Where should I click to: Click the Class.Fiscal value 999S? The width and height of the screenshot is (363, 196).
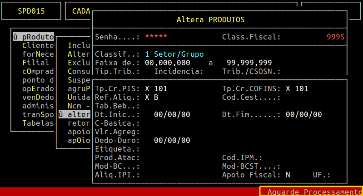(335, 37)
